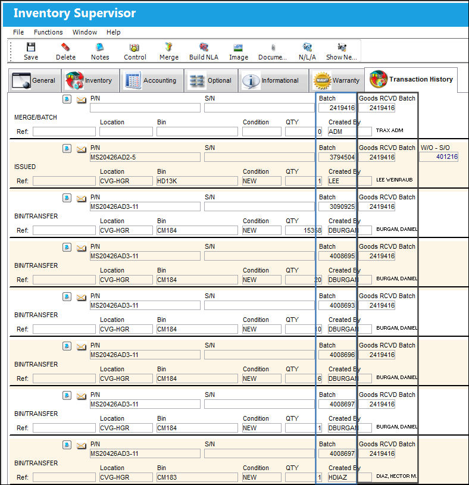The width and height of the screenshot is (469, 485).
Task: Click Condition field NEW in ISSUED row
Action: point(262,181)
